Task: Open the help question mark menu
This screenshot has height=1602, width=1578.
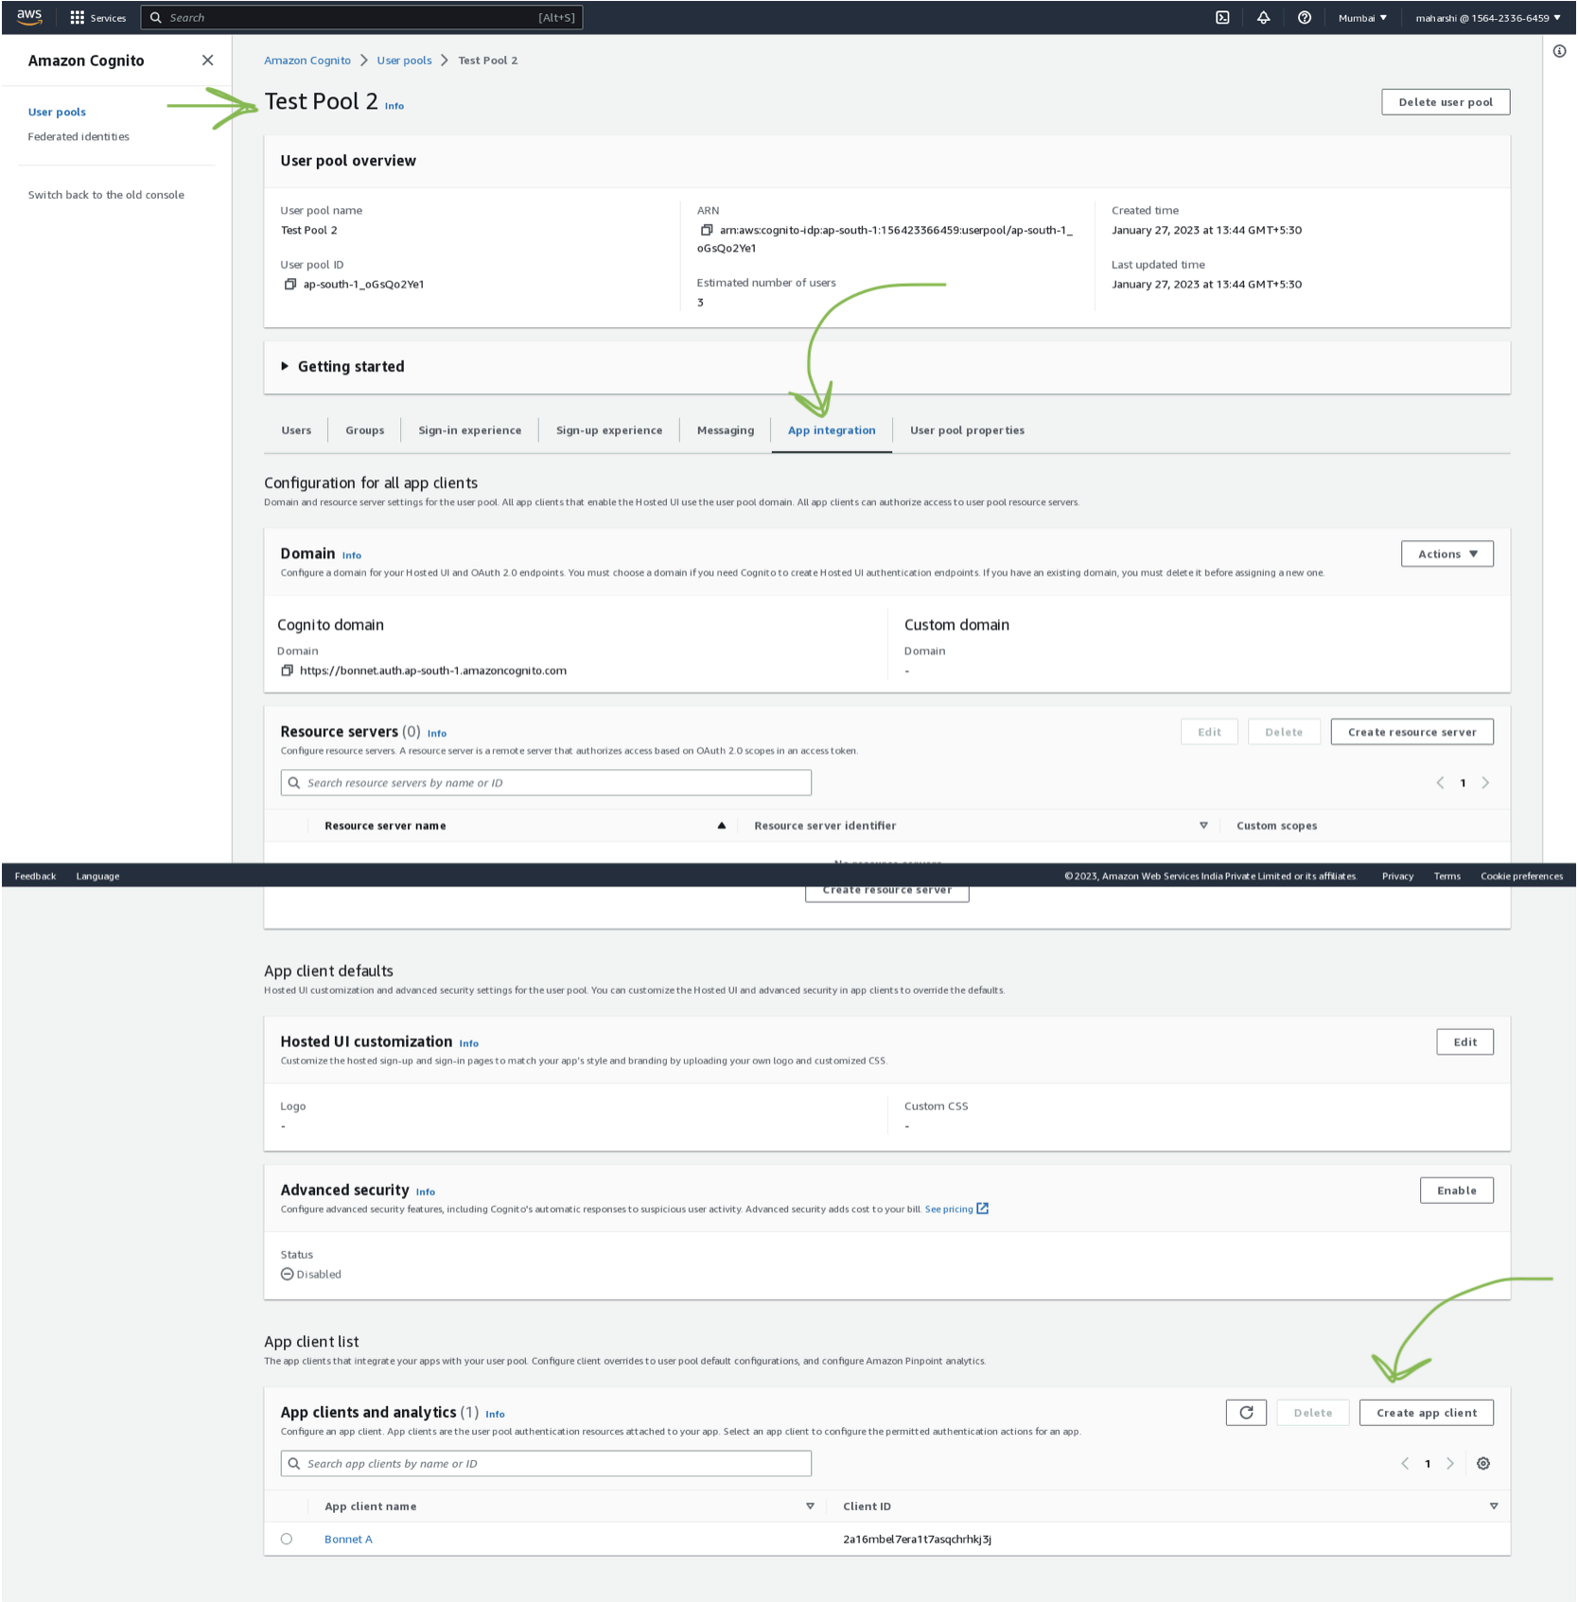Action: pyautogui.click(x=1305, y=18)
